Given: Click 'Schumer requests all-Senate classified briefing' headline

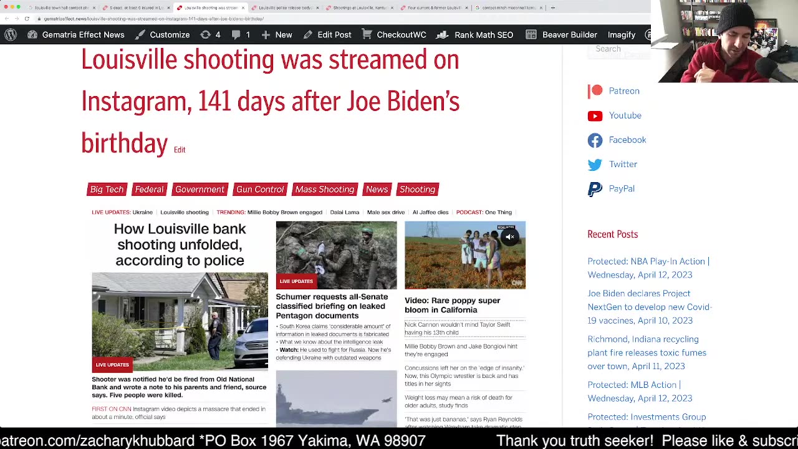Looking at the screenshot, I should coord(332,306).
